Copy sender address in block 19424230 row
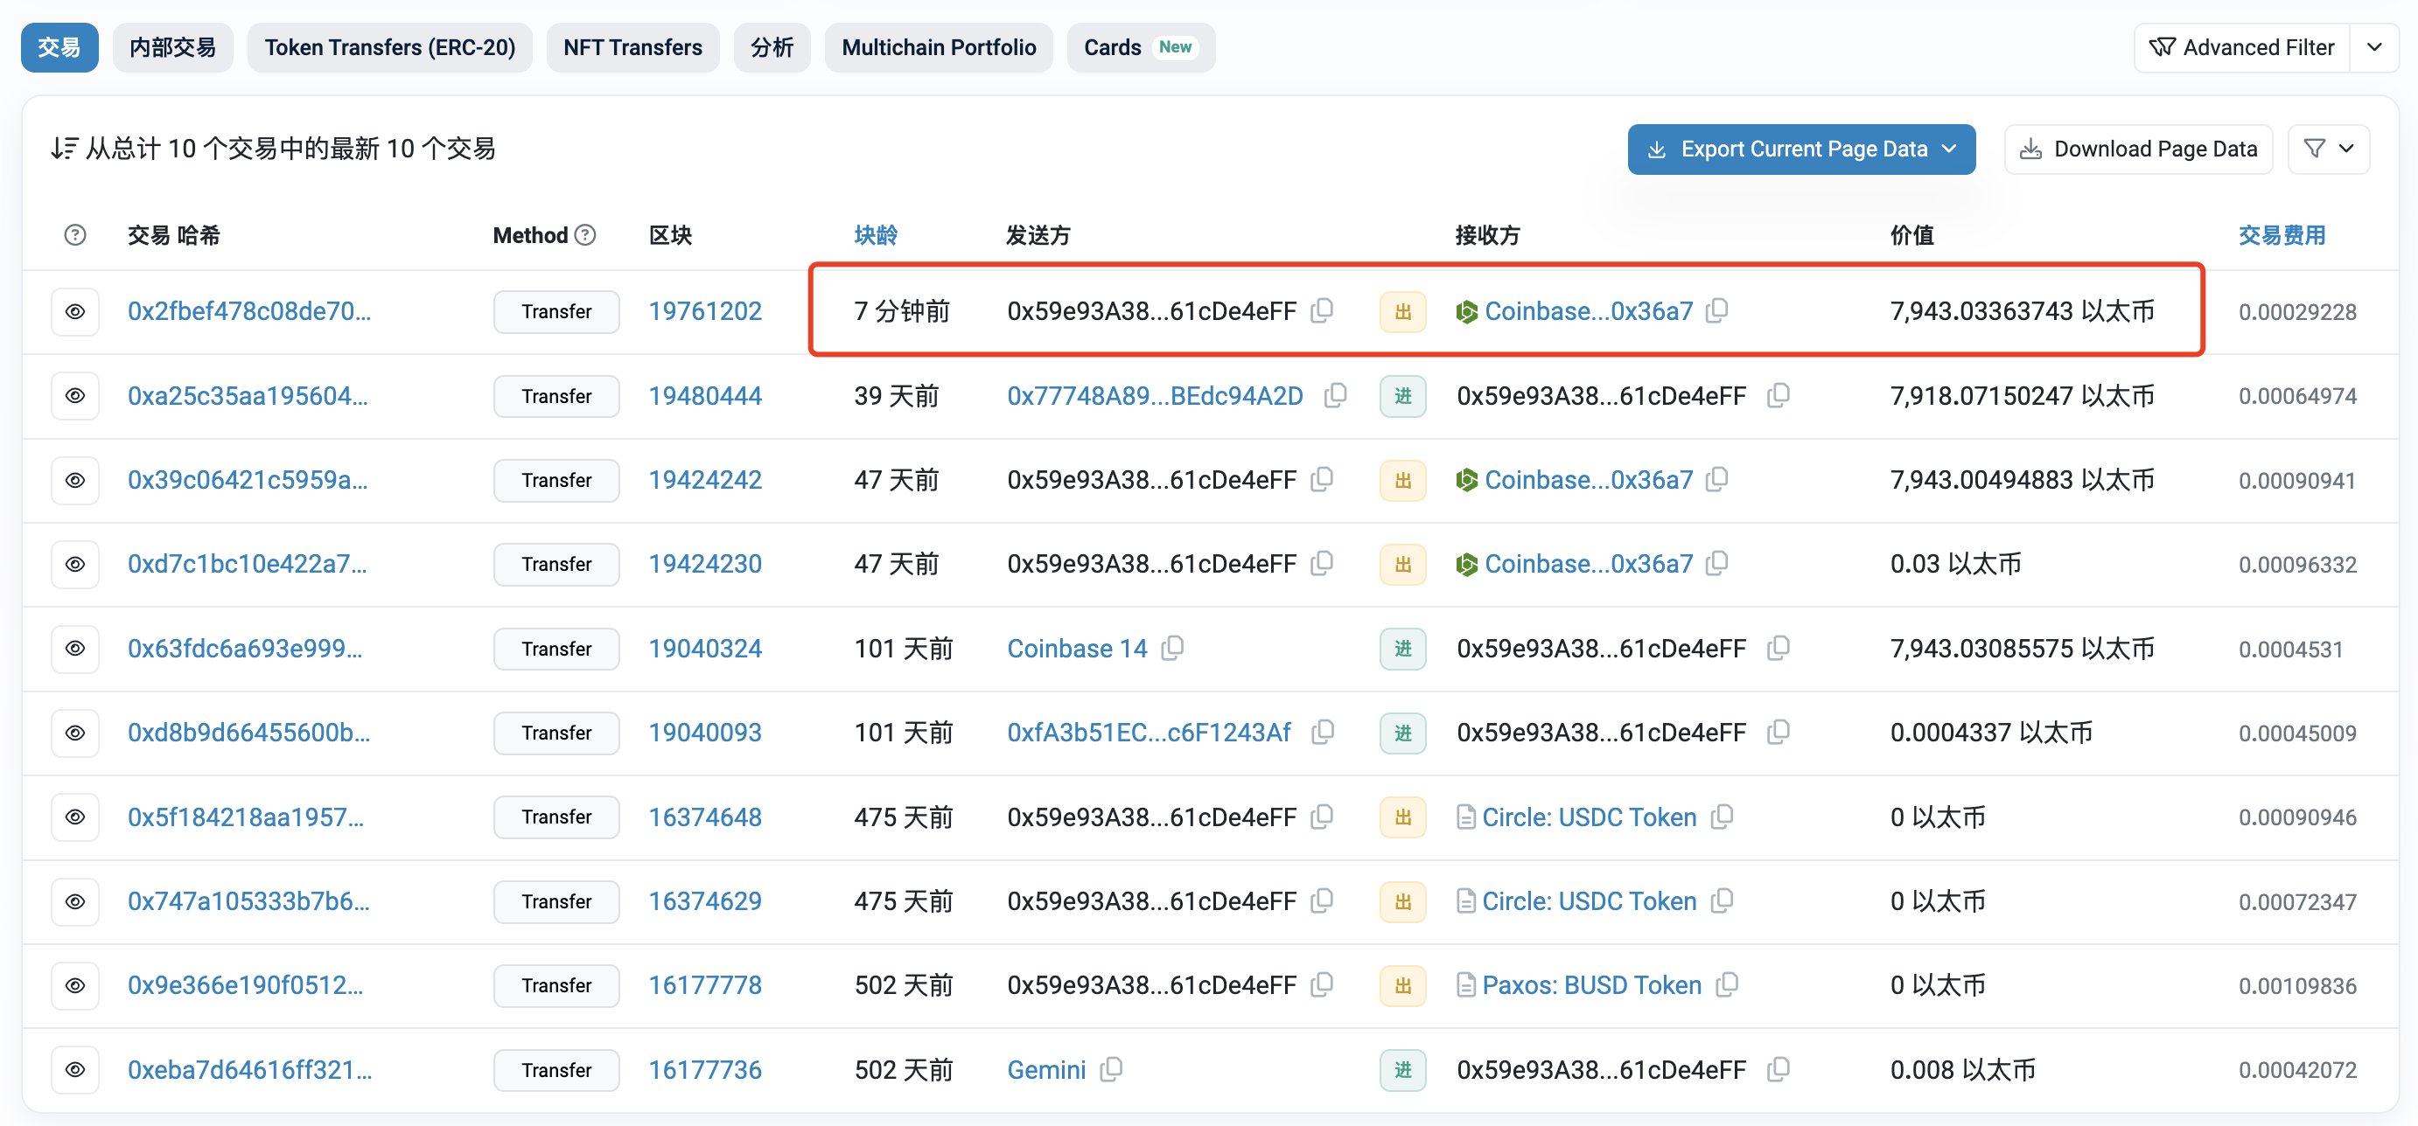This screenshot has height=1126, width=2418. (x=1322, y=563)
